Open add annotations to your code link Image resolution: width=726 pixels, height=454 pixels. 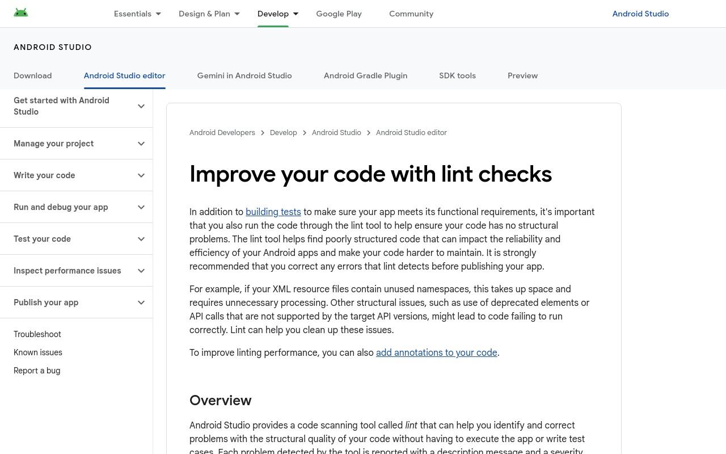point(437,352)
